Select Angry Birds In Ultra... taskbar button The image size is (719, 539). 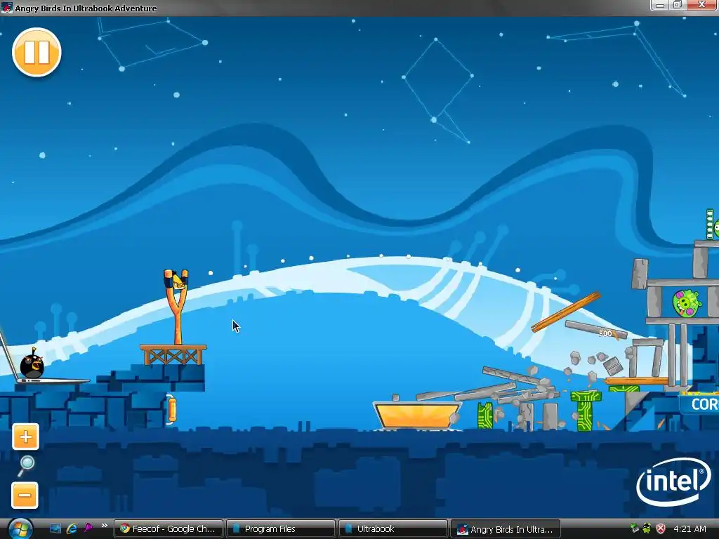(506, 529)
